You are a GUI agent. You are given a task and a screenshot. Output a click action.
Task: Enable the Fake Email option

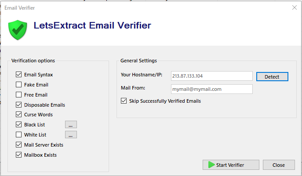tap(19, 85)
